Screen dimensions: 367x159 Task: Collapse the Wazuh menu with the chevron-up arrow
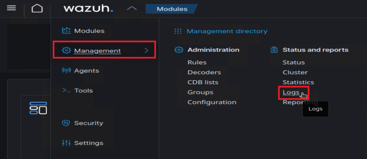click(132, 8)
